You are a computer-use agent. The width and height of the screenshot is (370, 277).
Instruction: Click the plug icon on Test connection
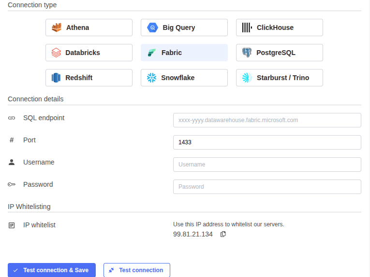[x=111, y=270]
